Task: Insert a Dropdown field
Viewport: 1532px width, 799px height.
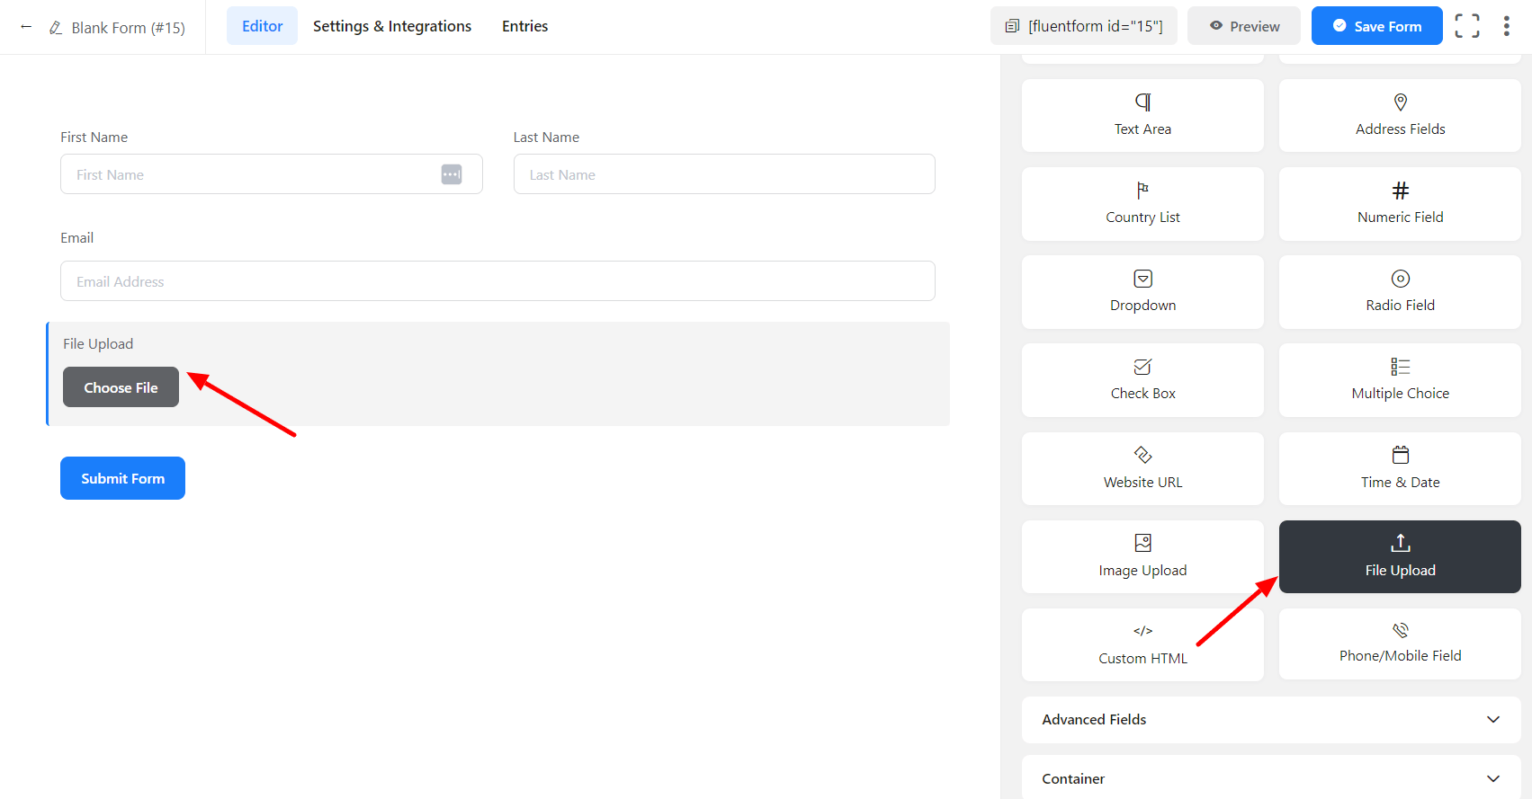Action: pos(1142,291)
